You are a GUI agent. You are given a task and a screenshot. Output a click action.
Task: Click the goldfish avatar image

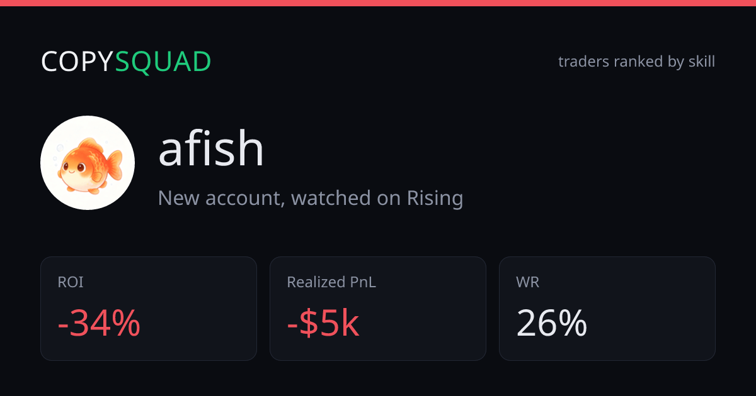[x=88, y=163]
